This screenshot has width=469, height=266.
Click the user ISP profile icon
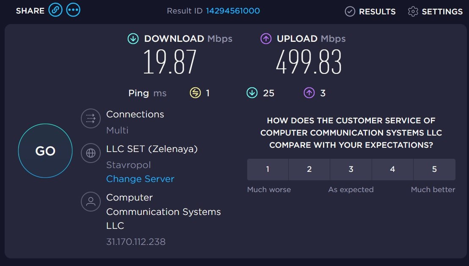coord(91,201)
